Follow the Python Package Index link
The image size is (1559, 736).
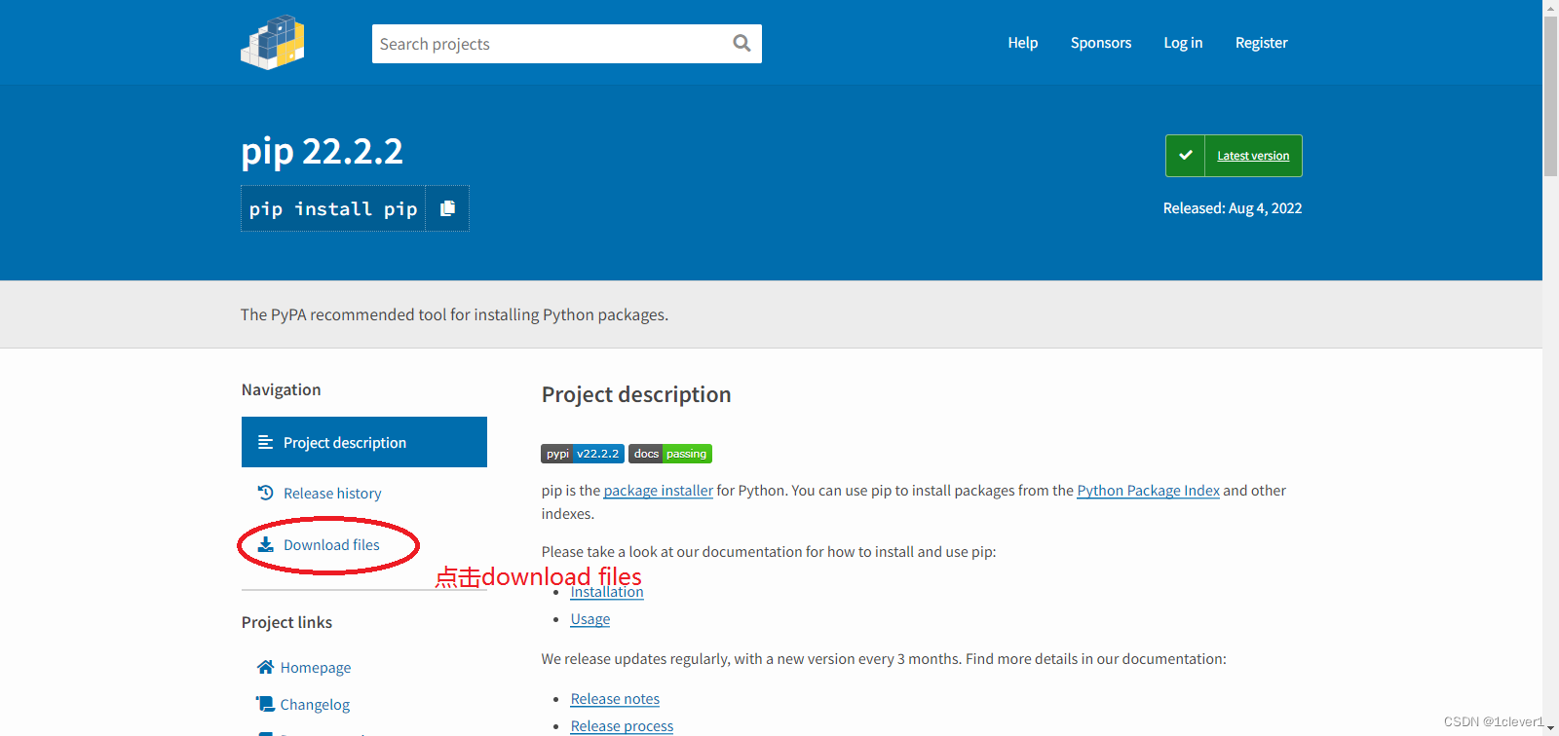[1148, 491]
